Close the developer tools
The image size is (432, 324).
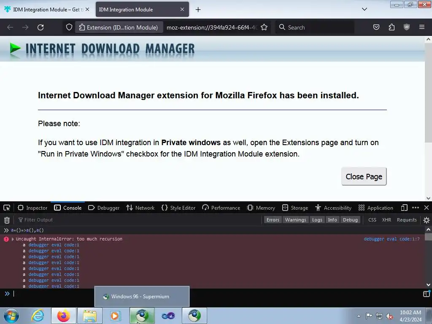pyautogui.click(x=427, y=208)
